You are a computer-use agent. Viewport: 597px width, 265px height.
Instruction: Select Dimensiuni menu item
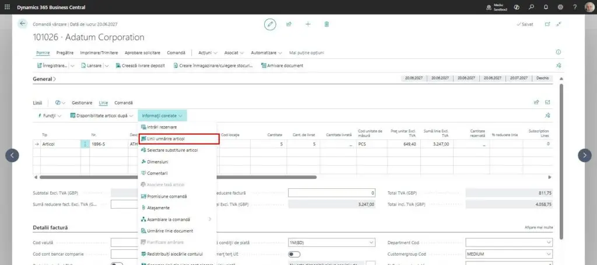[177, 162]
